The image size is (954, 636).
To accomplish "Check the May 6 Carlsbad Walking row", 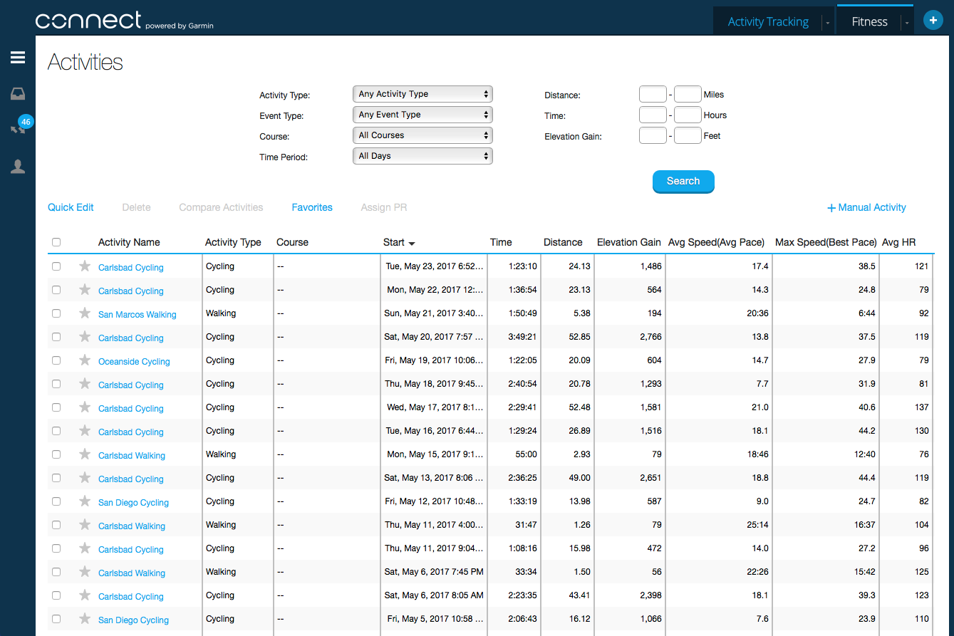I will click(x=56, y=572).
